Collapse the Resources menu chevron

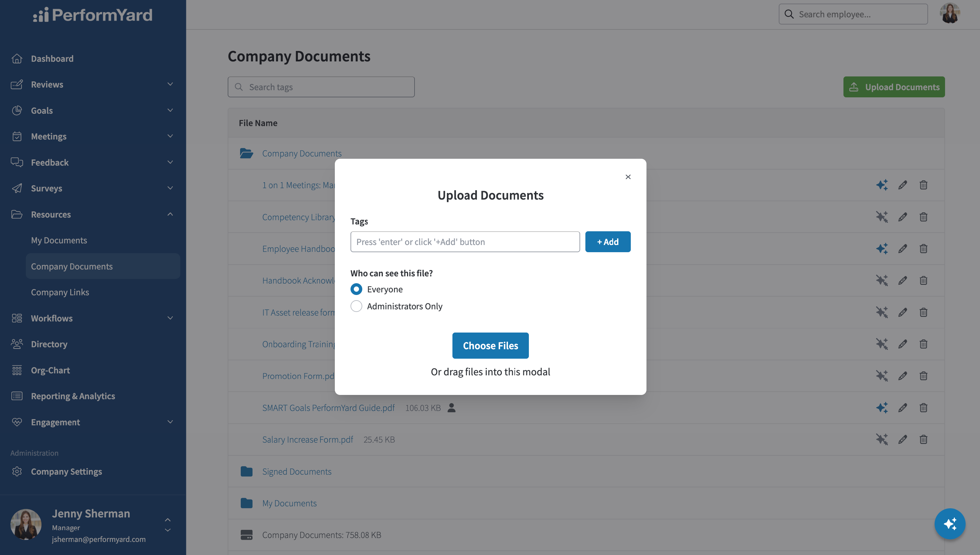(x=170, y=214)
